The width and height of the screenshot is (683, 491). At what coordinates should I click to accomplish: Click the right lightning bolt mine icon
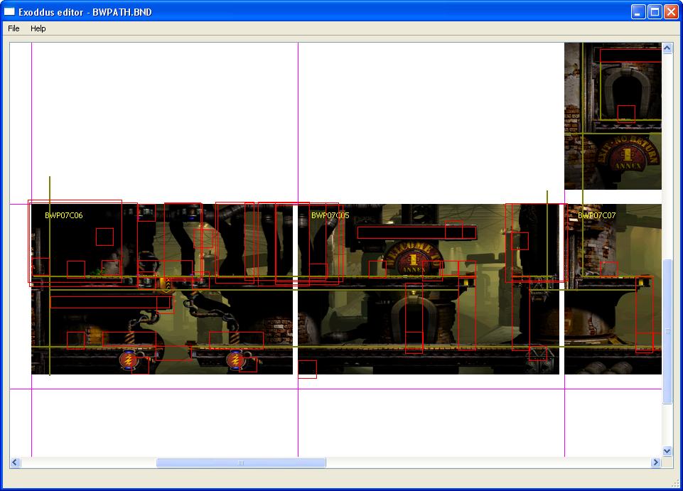(x=235, y=360)
